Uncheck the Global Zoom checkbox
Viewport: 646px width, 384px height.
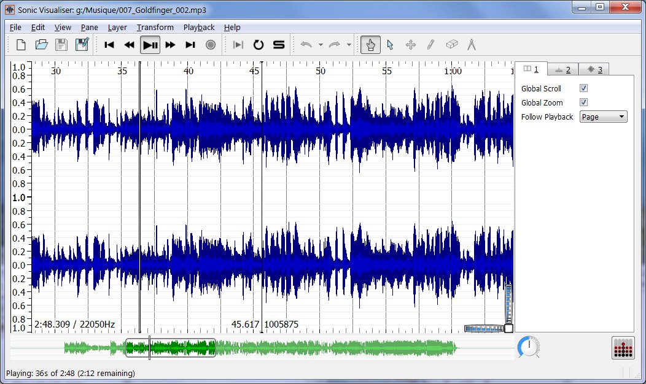583,102
